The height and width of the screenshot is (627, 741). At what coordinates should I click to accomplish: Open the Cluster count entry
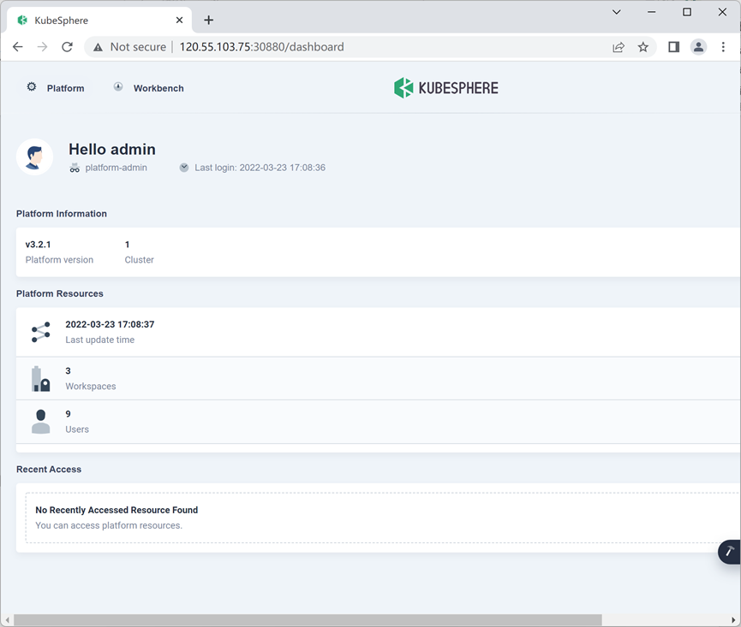pyautogui.click(x=139, y=252)
